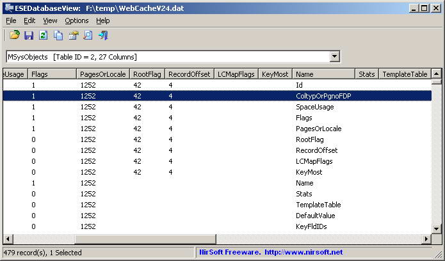The image size is (445, 261).
Task: Select the DefaultValue row
Action: click(217, 216)
